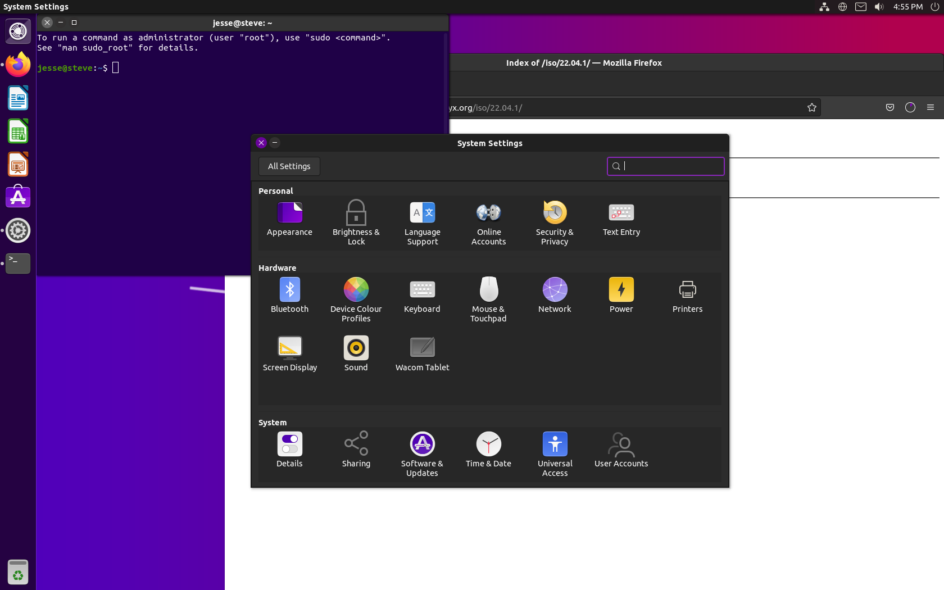Open the volume indicator in top bar
The height and width of the screenshot is (590, 944).
point(879,7)
